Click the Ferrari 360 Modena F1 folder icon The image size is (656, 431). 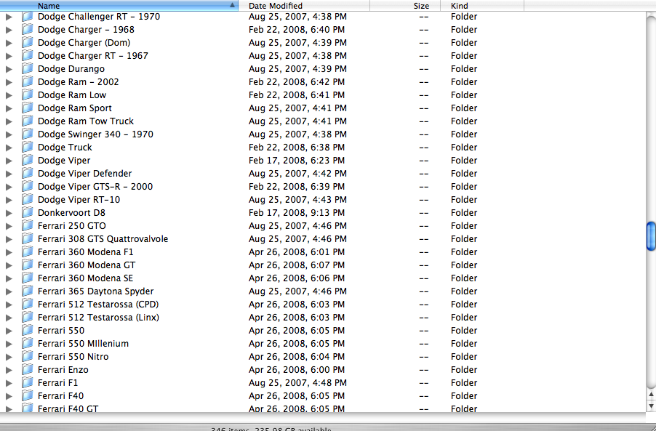28,252
